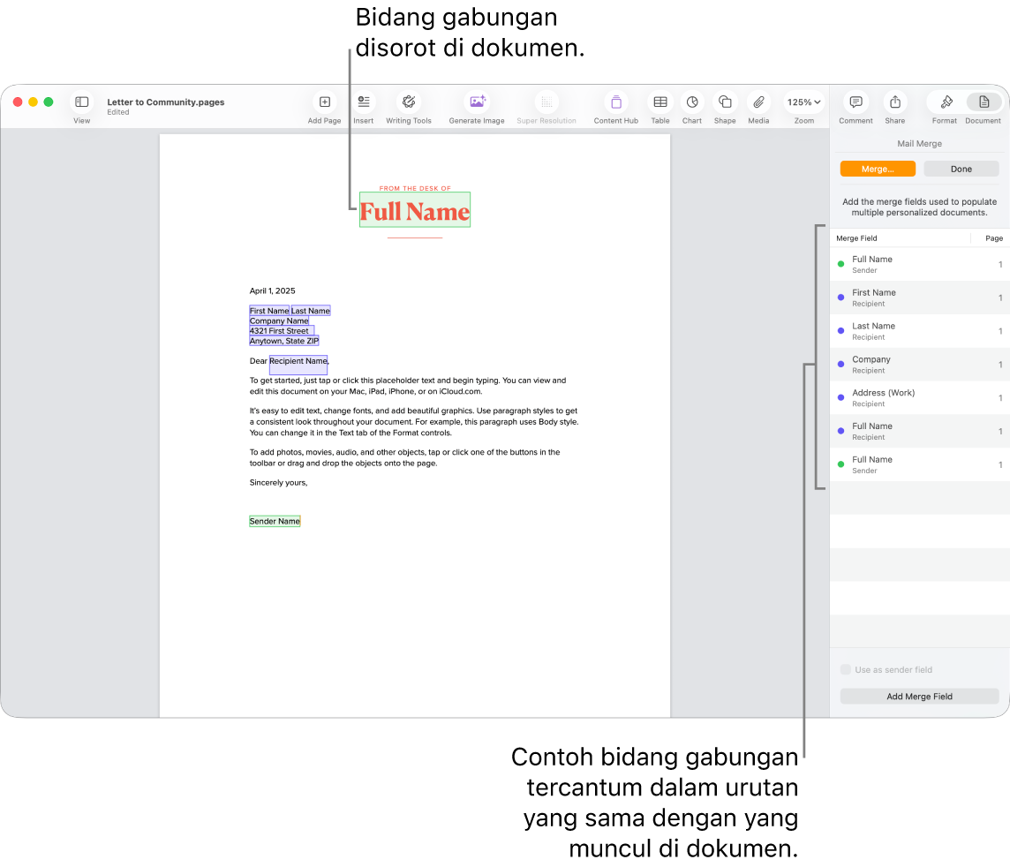This screenshot has width=1010, height=867.
Task: Click the 4321 First Street address field
Action: [x=282, y=331]
